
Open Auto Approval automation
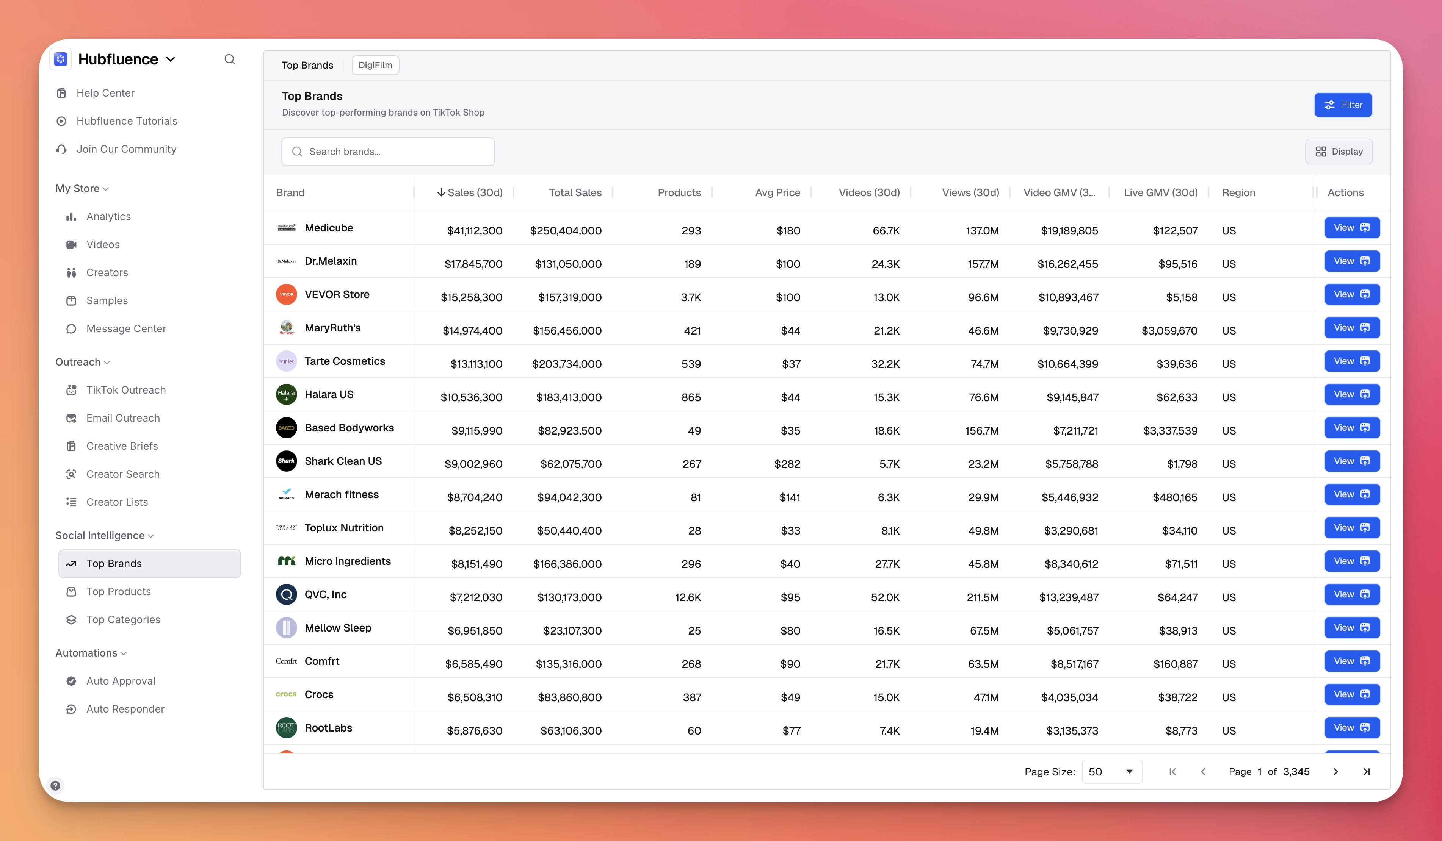click(121, 681)
